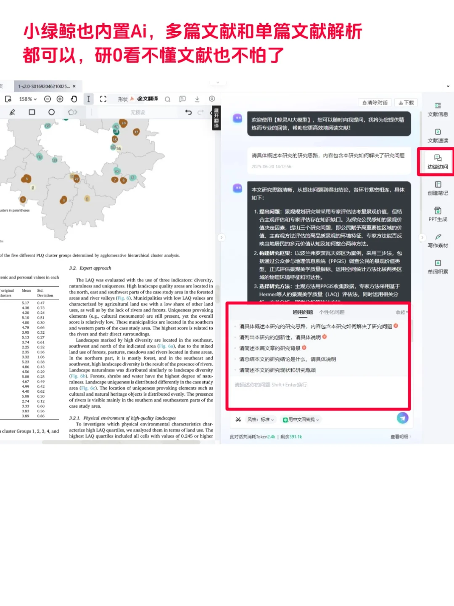Open 单词积累 vocabulary sidebar item

tap(438, 267)
